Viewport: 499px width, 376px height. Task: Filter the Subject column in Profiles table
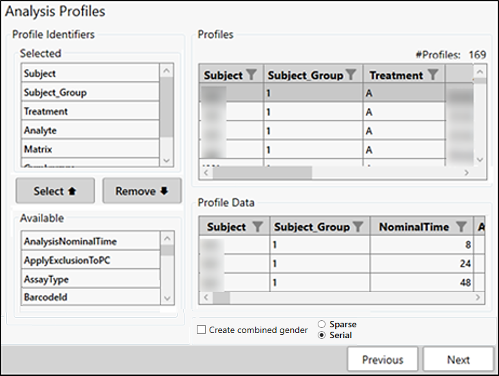pyautogui.click(x=251, y=75)
